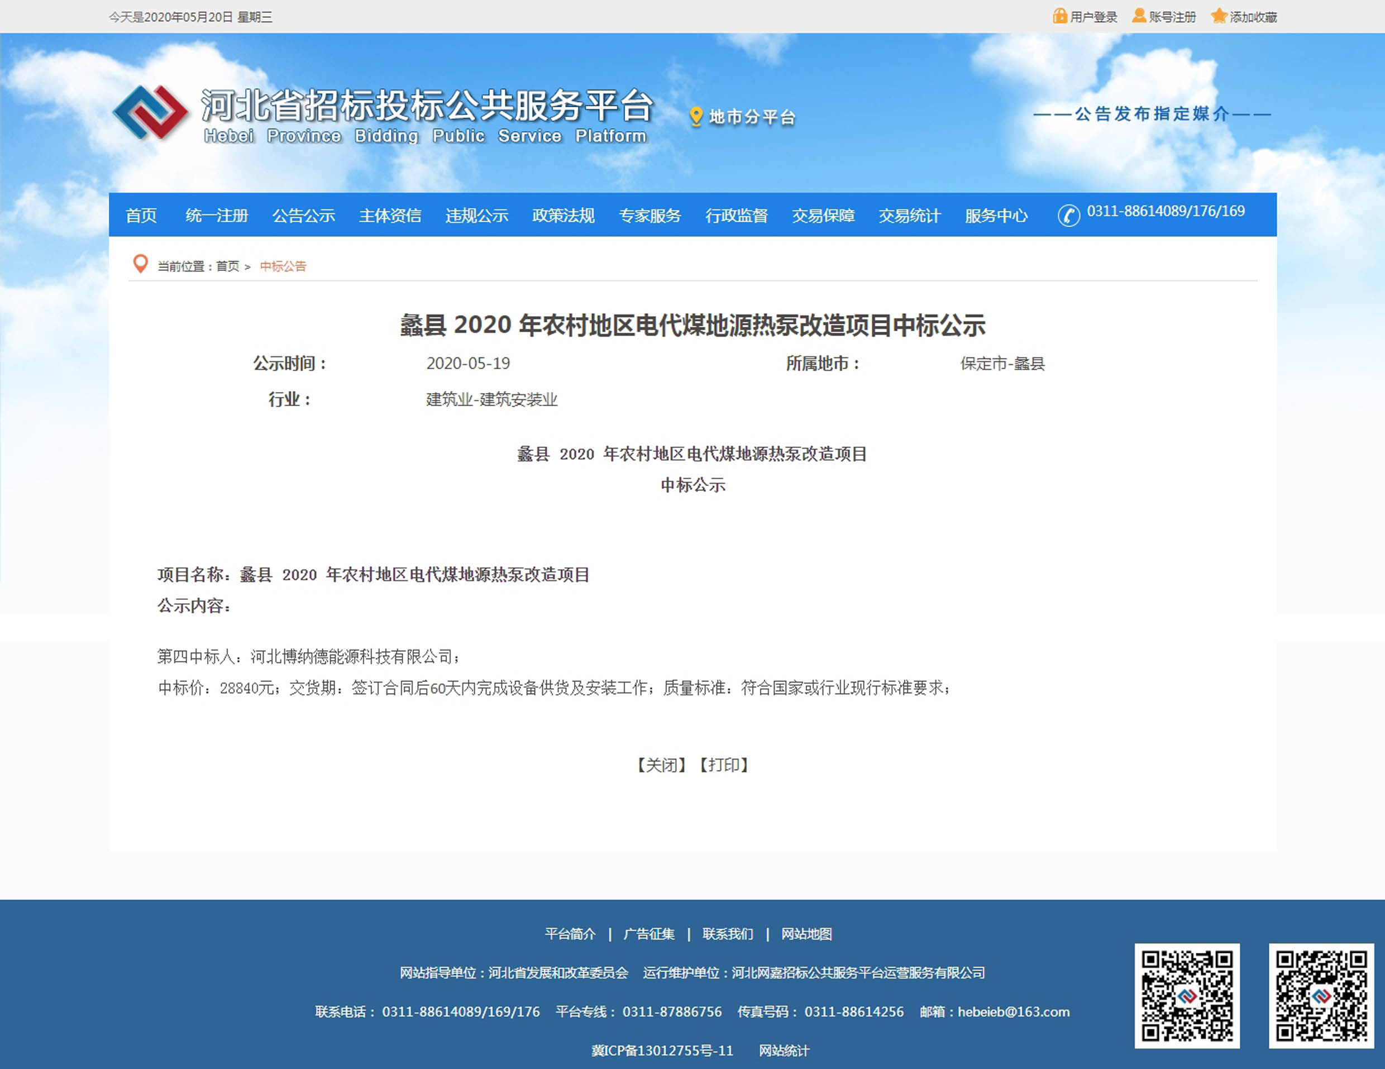Go to 首页 in the navigation bar
Screen dimensions: 1385x1069
[x=141, y=216]
